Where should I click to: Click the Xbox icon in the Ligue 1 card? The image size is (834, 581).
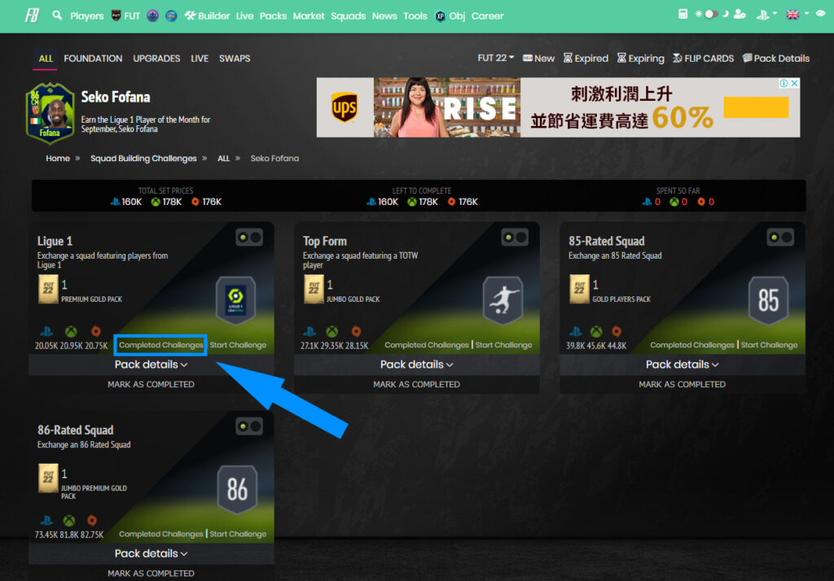pos(71,332)
